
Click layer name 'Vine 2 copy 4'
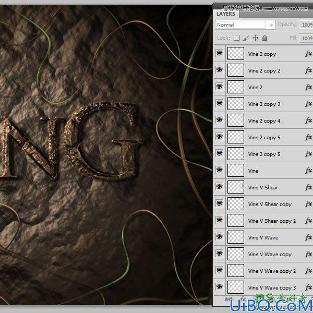[264, 121]
